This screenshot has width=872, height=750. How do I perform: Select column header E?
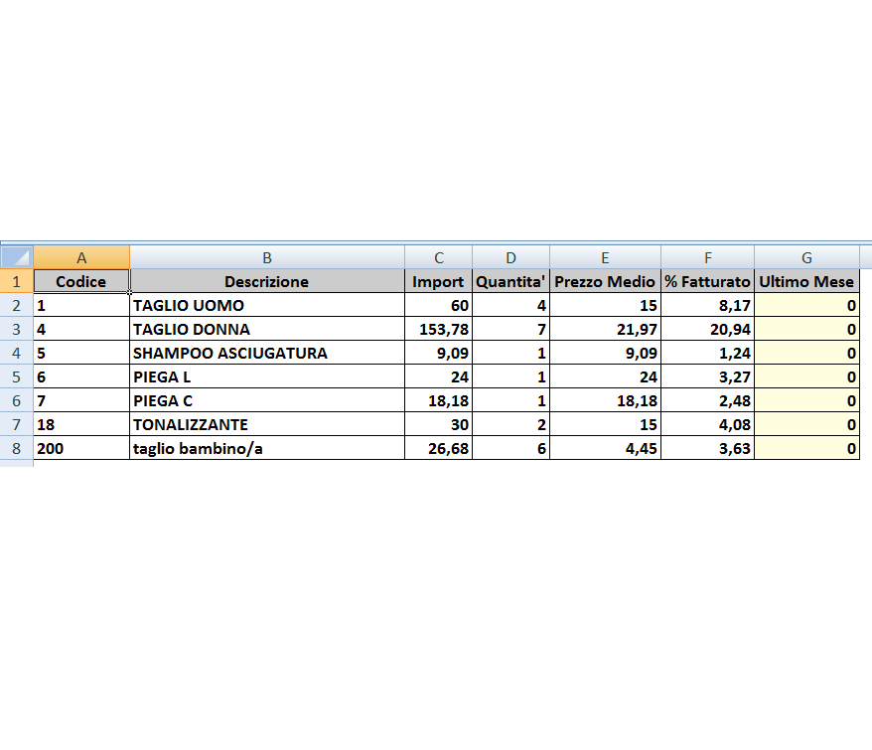(x=604, y=256)
